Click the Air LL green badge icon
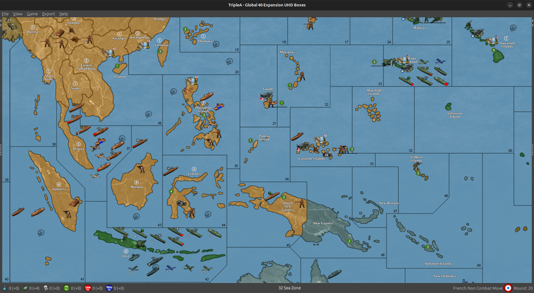Viewport: 534px width, 293px height. [x=66, y=288]
